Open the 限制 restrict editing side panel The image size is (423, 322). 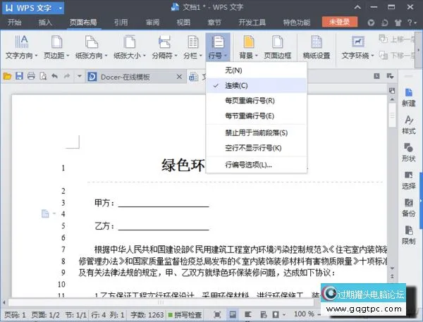click(x=408, y=235)
